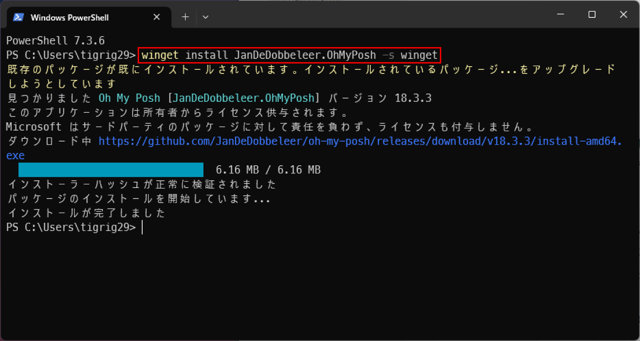Screen dimensions: 640x341
Task: Click the 'インストールが完了しました' line
Action: [x=87, y=213]
